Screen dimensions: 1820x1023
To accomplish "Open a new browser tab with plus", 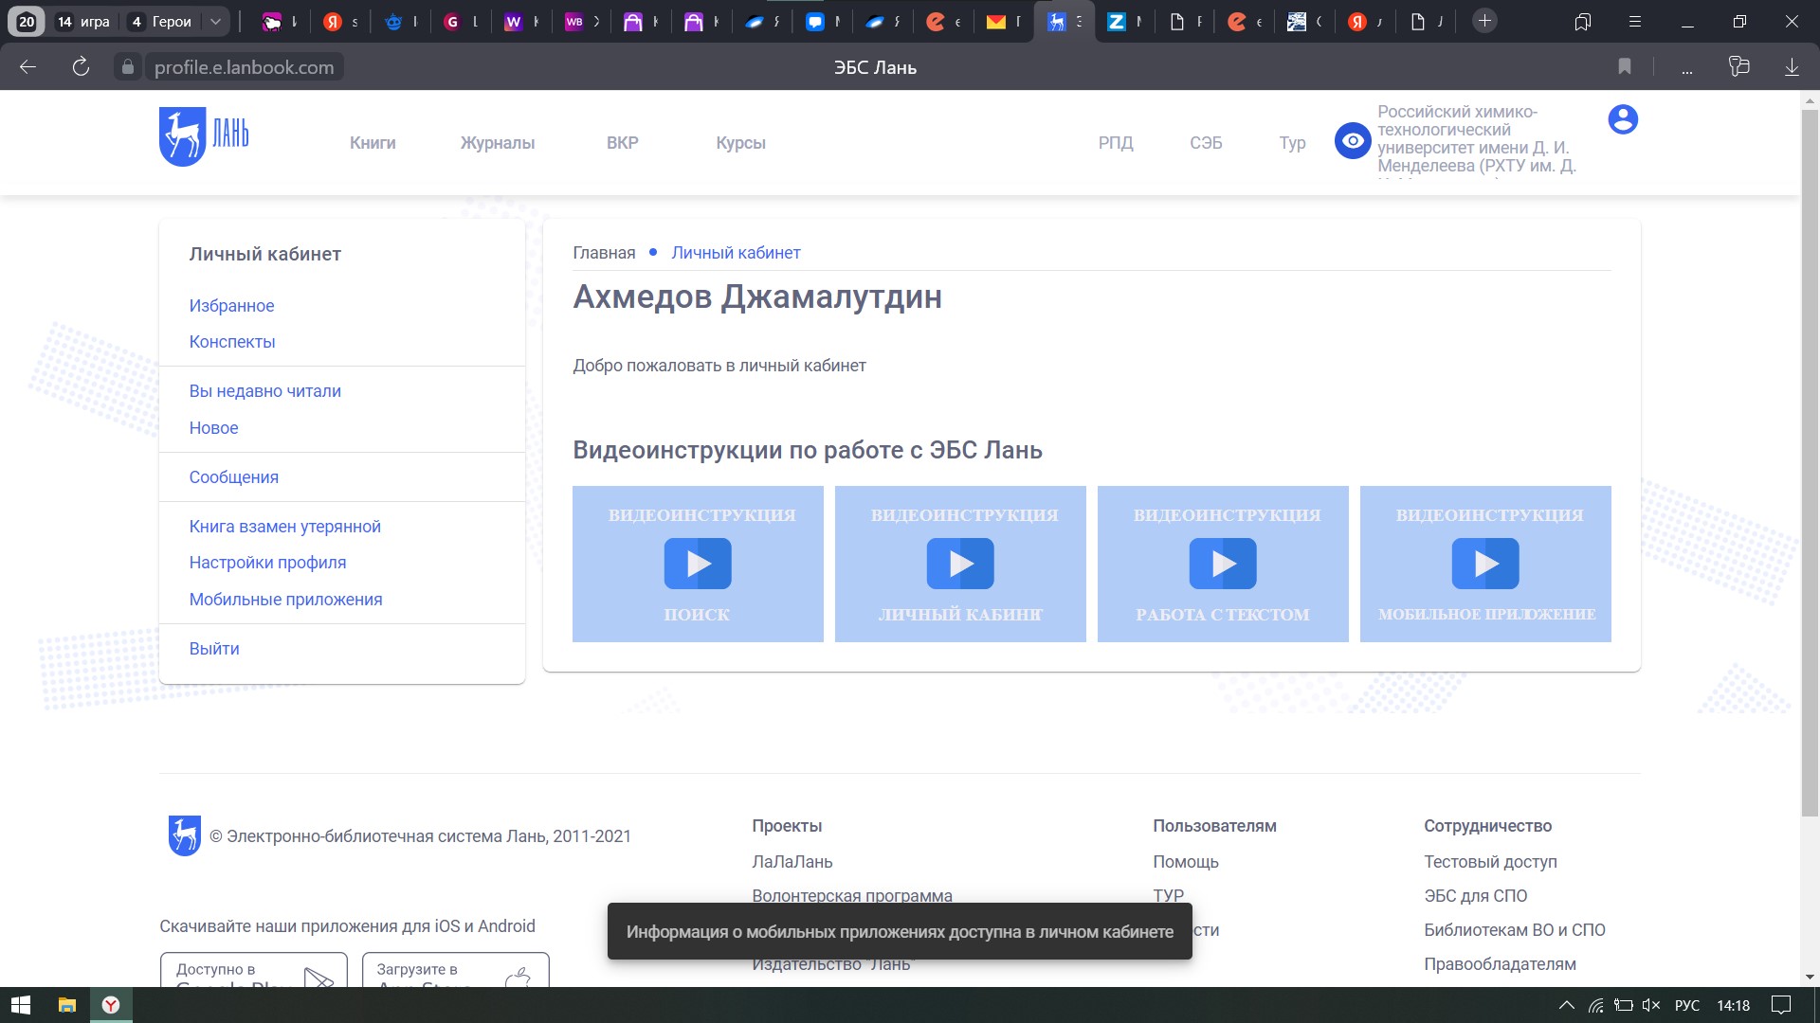I will pyautogui.click(x=1484, y=21).
